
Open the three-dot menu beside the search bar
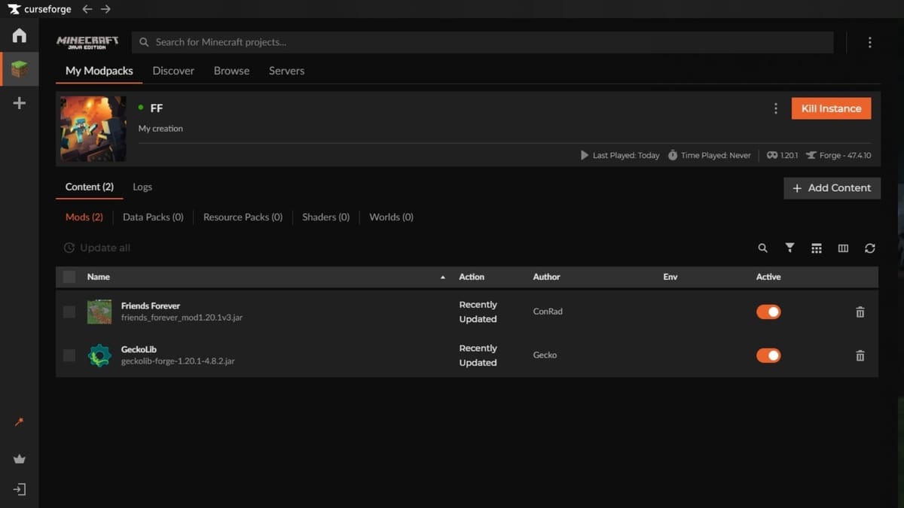(869, 42)
